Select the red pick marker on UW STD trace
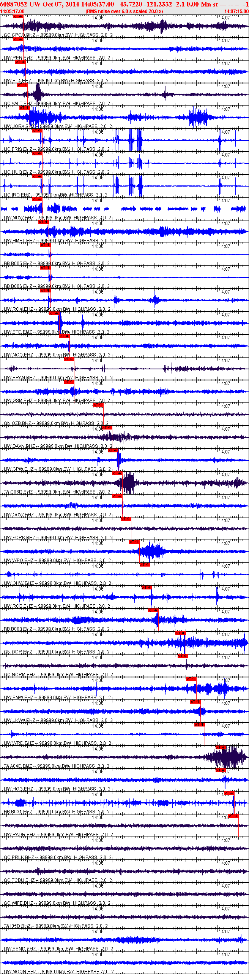The height and width of the screenshot is (974, 249). coord(54,313)
